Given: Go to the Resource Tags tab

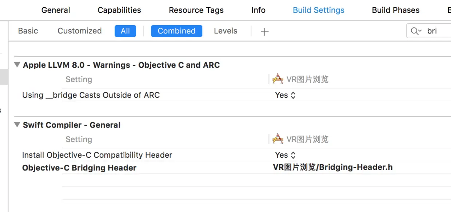Looking at the screenshot, I should (x=196, y=10).
